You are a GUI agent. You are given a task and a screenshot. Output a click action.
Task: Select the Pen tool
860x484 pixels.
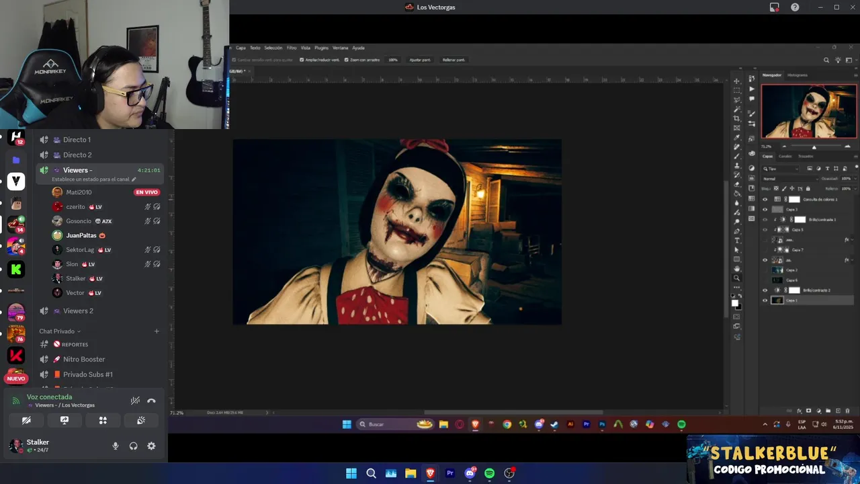click(x=737, y=231)
